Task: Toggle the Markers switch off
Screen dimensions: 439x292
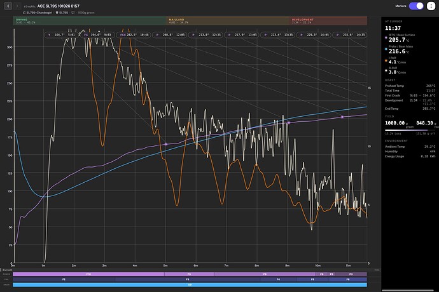Action: coord(416,6)
